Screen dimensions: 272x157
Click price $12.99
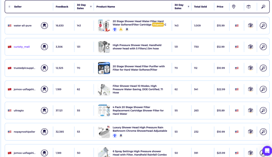click(x=220, y=47)
